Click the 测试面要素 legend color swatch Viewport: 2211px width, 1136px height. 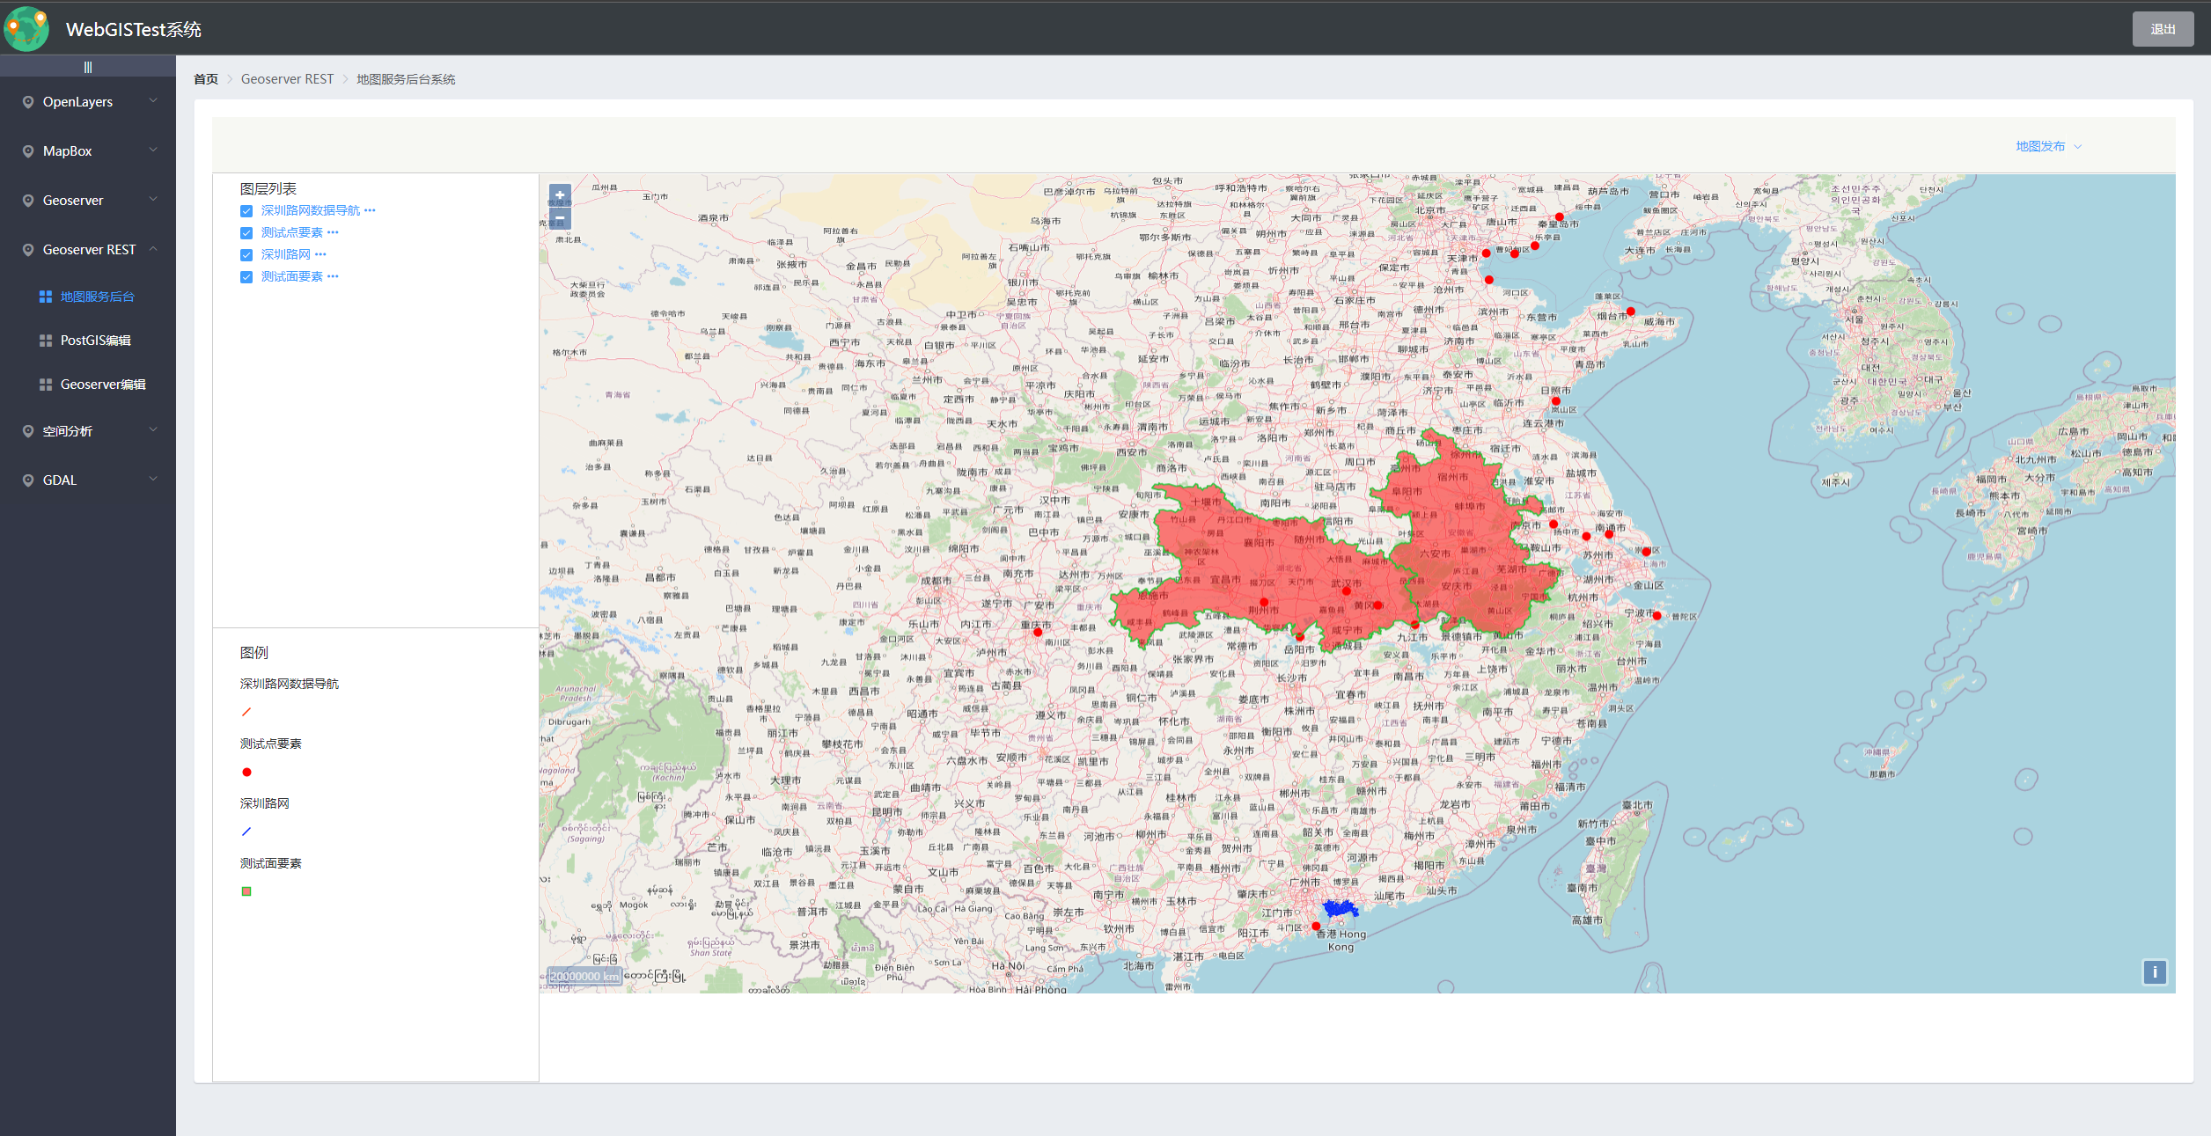click(246, 891)
